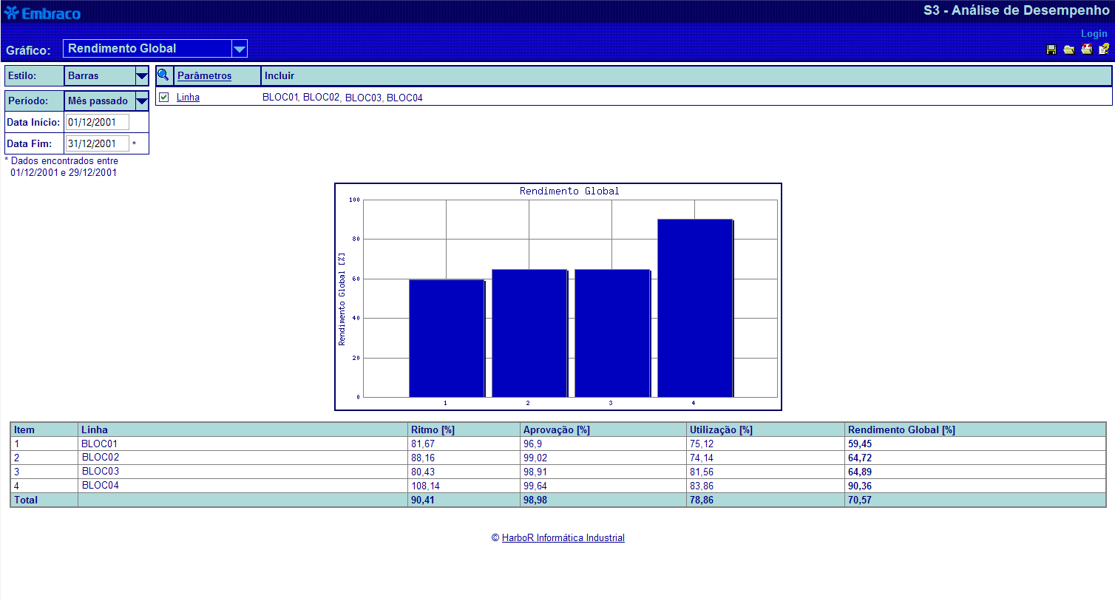Screen dimensions: 1115x601
Task: Click the folder with red arrows icon
Action: (1087, 49)
